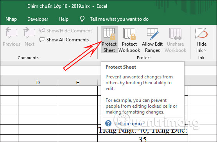
Task: Open Allow Edit Ranges
Action: coord(152,40)
